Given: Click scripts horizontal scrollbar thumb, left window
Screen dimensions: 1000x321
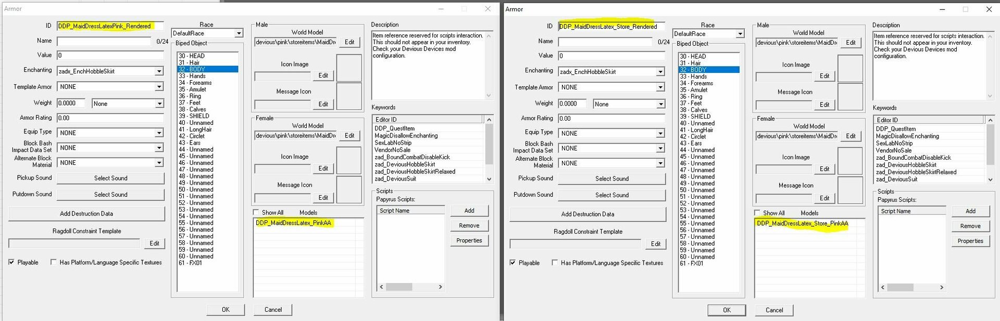Looking at the screenshot, I should 399,287.
